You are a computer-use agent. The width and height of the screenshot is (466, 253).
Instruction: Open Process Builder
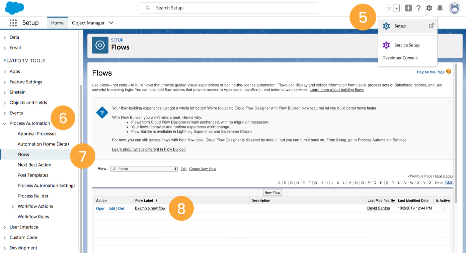pyautogui.click(x=33, y=196)
